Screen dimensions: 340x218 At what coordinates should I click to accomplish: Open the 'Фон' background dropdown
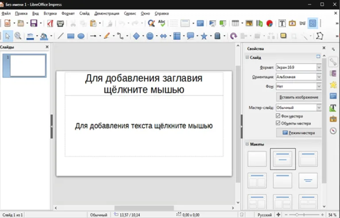pos(298,86)
